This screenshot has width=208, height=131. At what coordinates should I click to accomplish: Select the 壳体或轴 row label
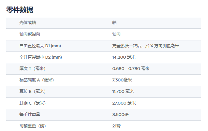click(x=28, y=23)
